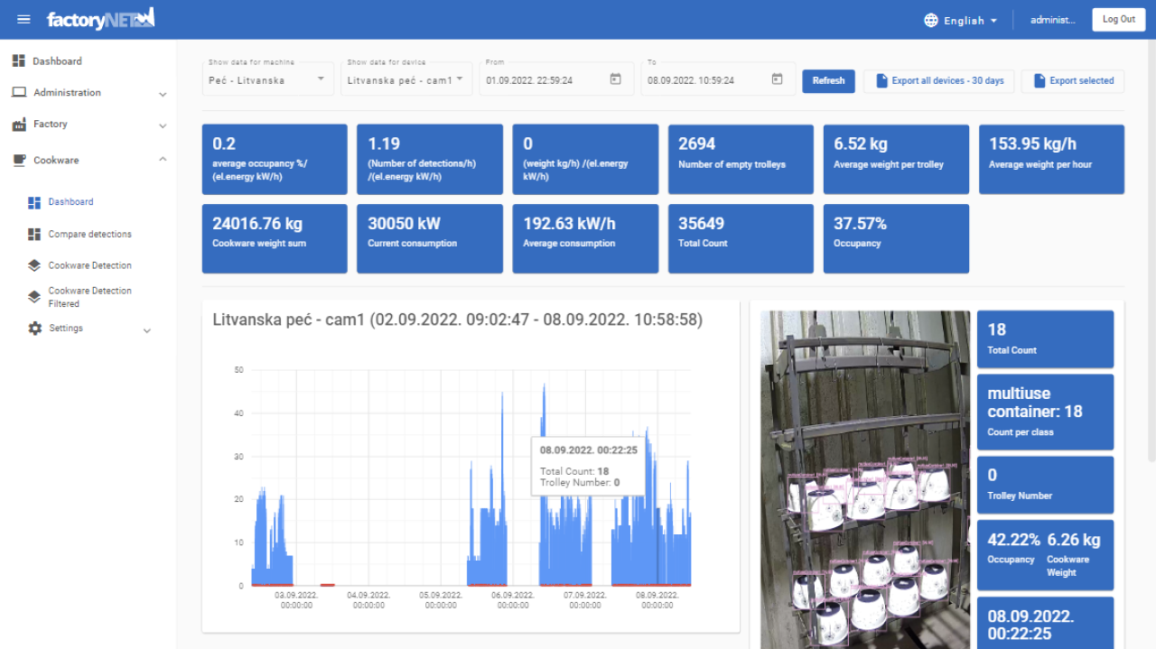Open the English language dropdown
The image size is (1156, 649).
click(970, 20)
